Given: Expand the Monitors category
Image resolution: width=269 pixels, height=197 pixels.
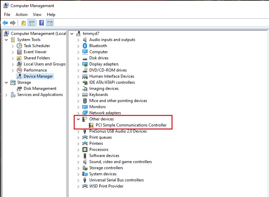Looking at the screenshot, I should click(78, 107).
